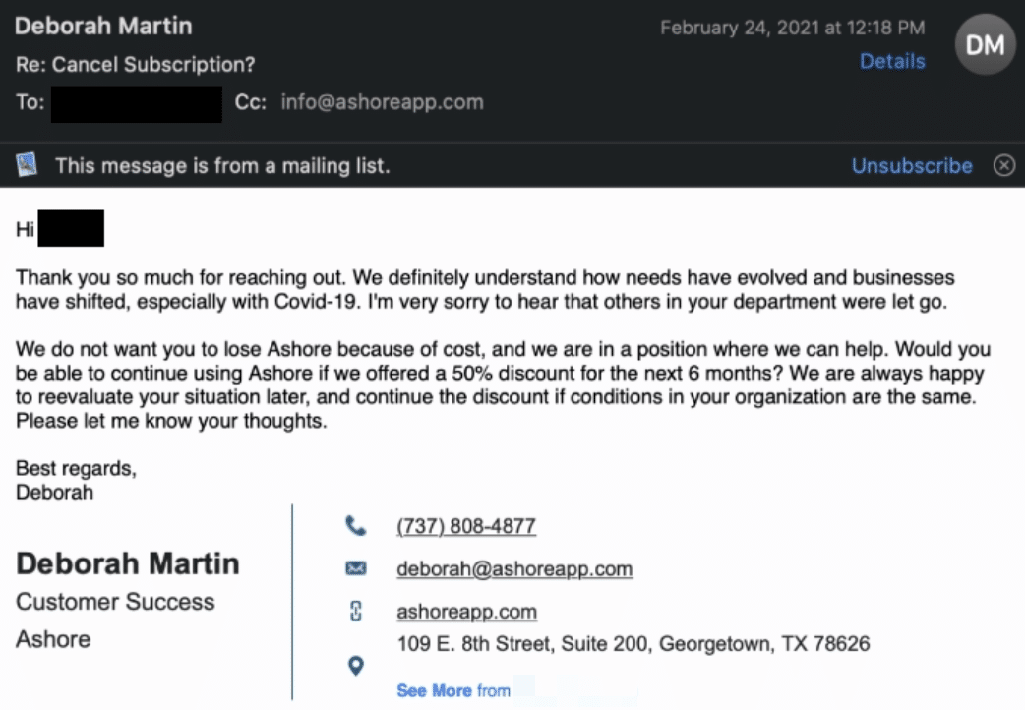Click the envelope icon in signature
Viewport: 1025px width, 710px height.
(x=356, y=568)
